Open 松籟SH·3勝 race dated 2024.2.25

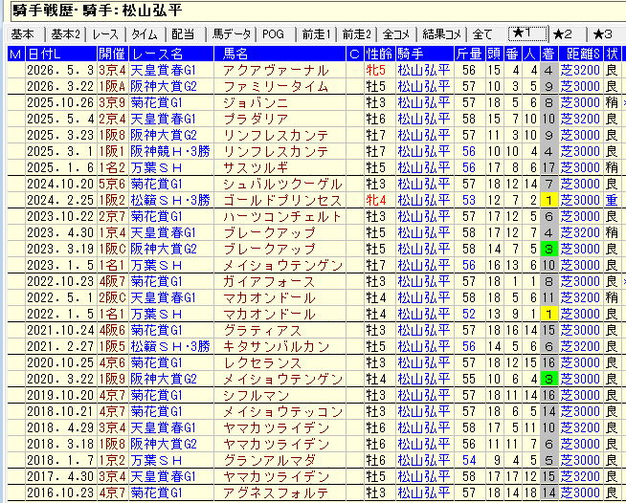(170, 200)
